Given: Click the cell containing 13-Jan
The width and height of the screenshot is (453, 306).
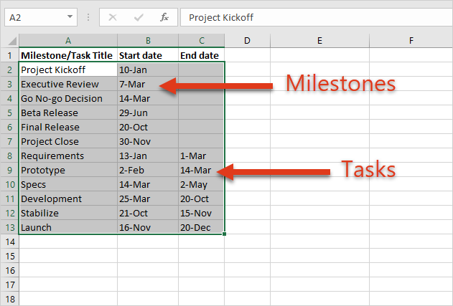Looking at the screenshot, I should point(148,156).
